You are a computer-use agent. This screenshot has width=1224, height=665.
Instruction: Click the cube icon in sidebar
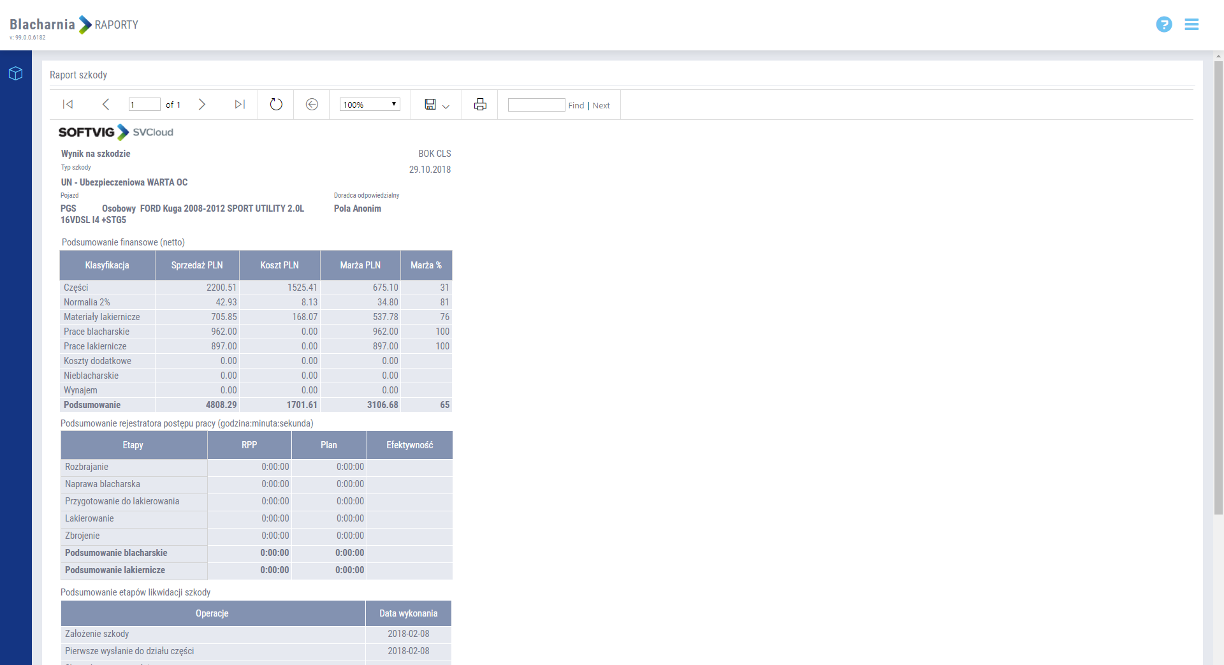pyautogui.click(x=16, y=74)
